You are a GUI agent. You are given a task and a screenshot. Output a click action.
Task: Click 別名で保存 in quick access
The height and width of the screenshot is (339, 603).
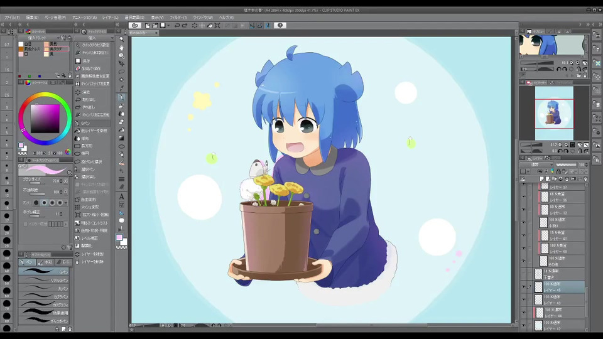point(91,68)
